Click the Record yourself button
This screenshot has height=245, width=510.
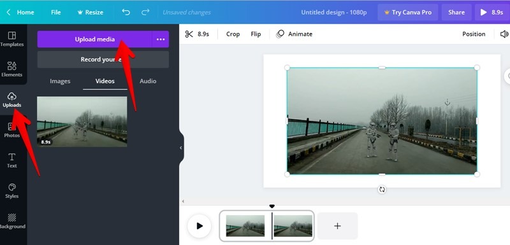(x=103, y=60)
